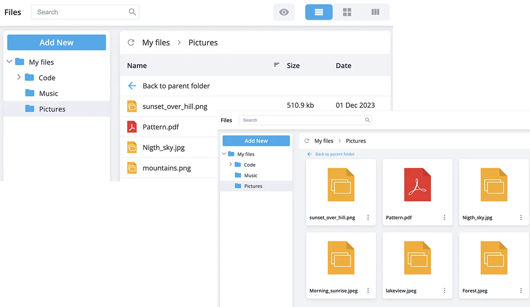The image size is (530, 307).
Task: Go to My files breadcrumb in front window
Action: [x=324, y=141]
